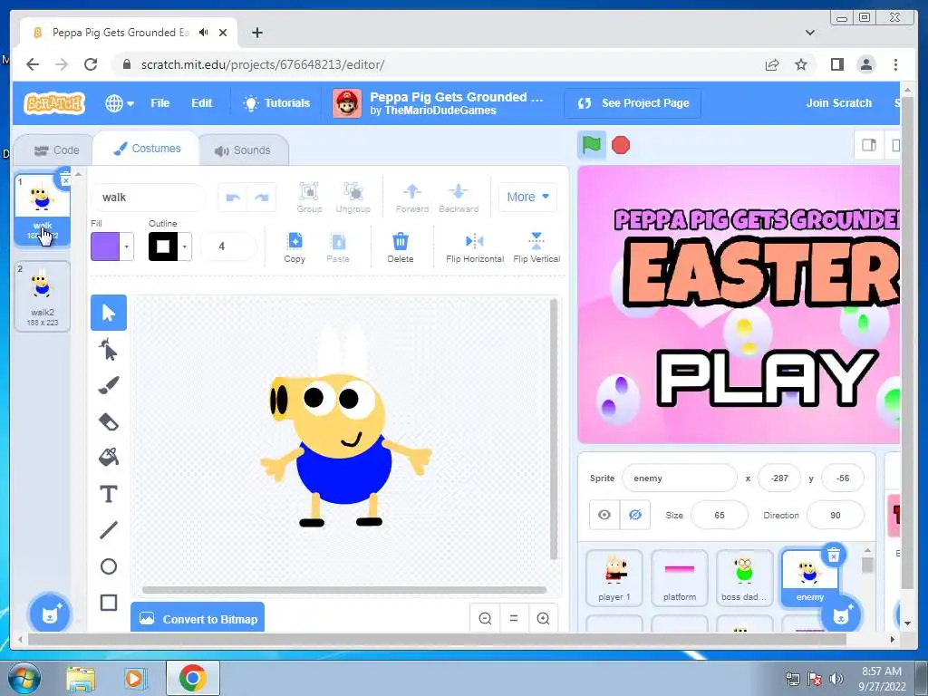The height and width of the screenshot is (696, 928).
Task: Click the Paste icon
Action: [x=338, y=247]
